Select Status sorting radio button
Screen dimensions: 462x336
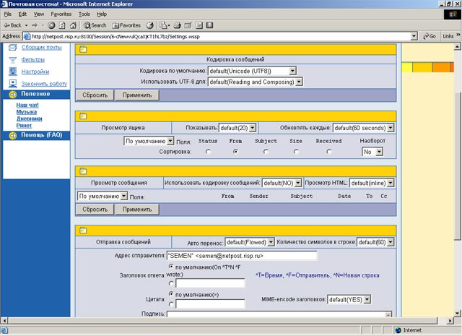(x=209, y=152)
